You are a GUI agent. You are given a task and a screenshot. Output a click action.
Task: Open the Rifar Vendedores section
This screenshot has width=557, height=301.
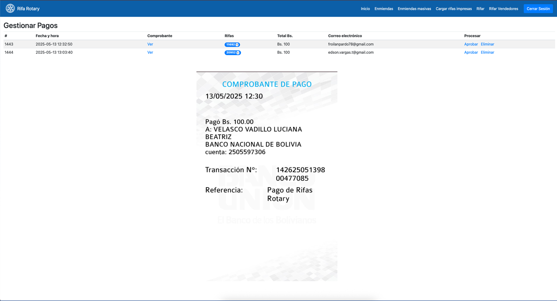503,9
